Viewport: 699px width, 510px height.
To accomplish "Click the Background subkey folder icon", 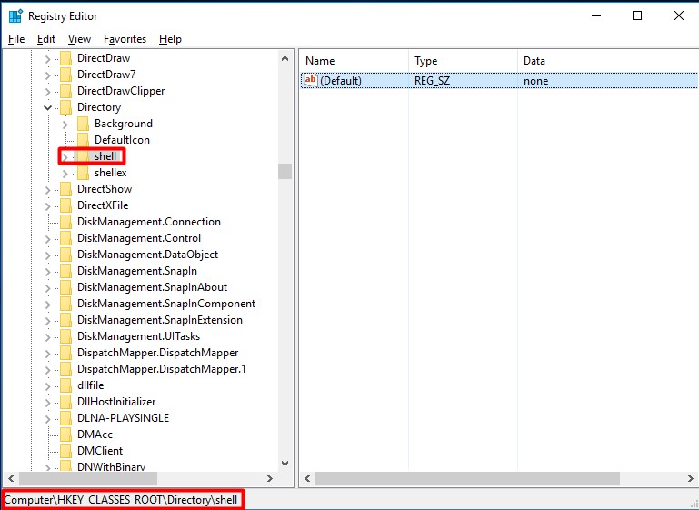I will (83, 124).
